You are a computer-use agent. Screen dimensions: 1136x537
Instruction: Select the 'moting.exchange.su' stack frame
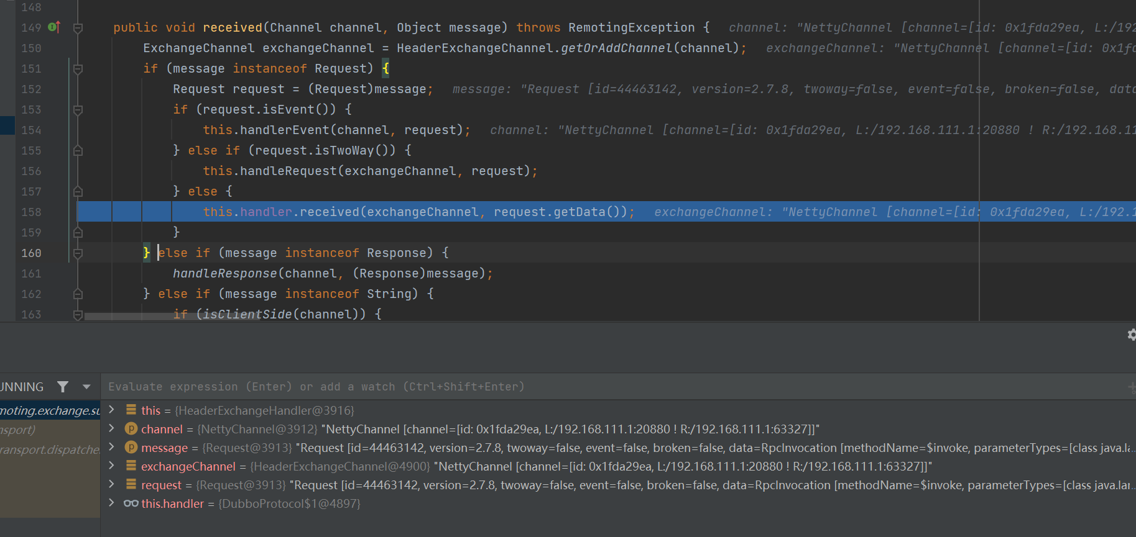coord(50,410)
